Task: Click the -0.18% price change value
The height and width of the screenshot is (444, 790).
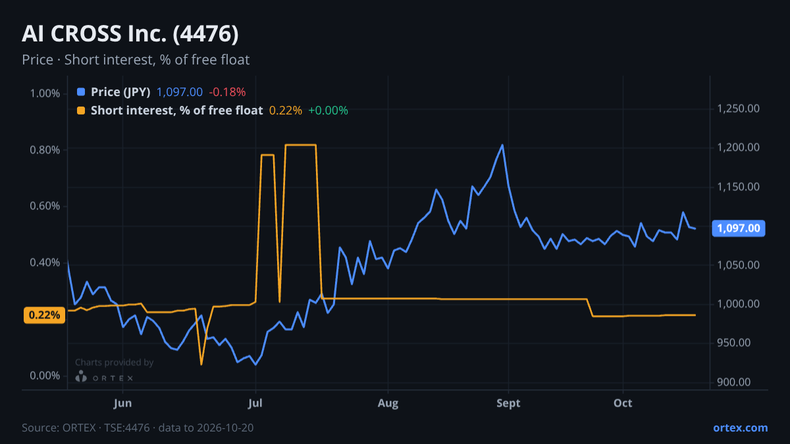Action: click(227, 92)
